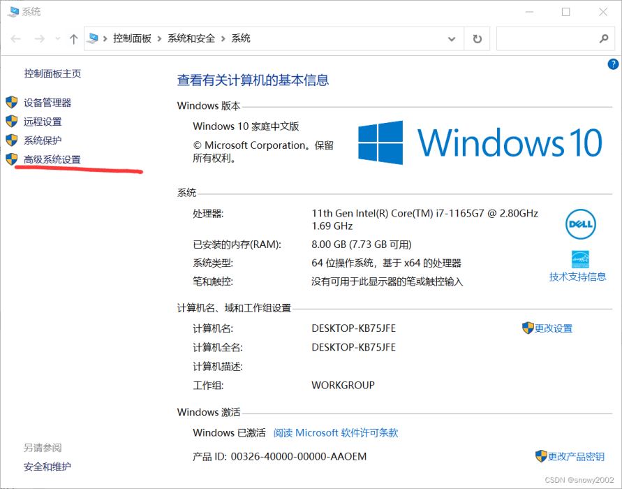Click shield icon beside 系统保护

point(11,140)
